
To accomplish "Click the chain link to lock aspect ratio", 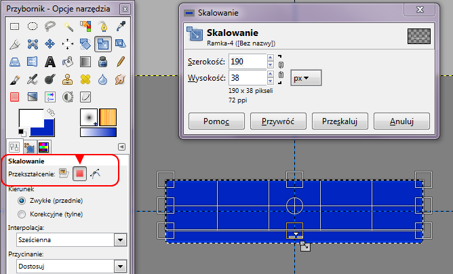I will [281, 69].
